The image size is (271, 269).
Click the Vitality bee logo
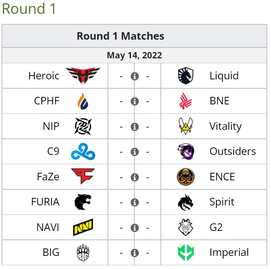coord(186,126)
